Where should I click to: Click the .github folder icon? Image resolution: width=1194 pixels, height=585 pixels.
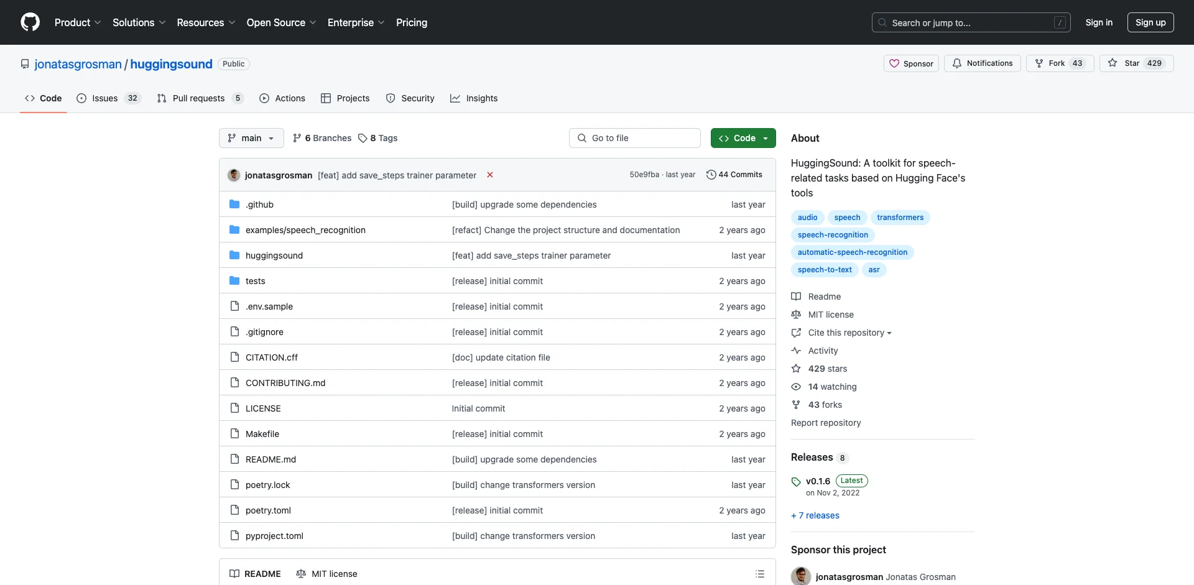(x=234, y=205)
